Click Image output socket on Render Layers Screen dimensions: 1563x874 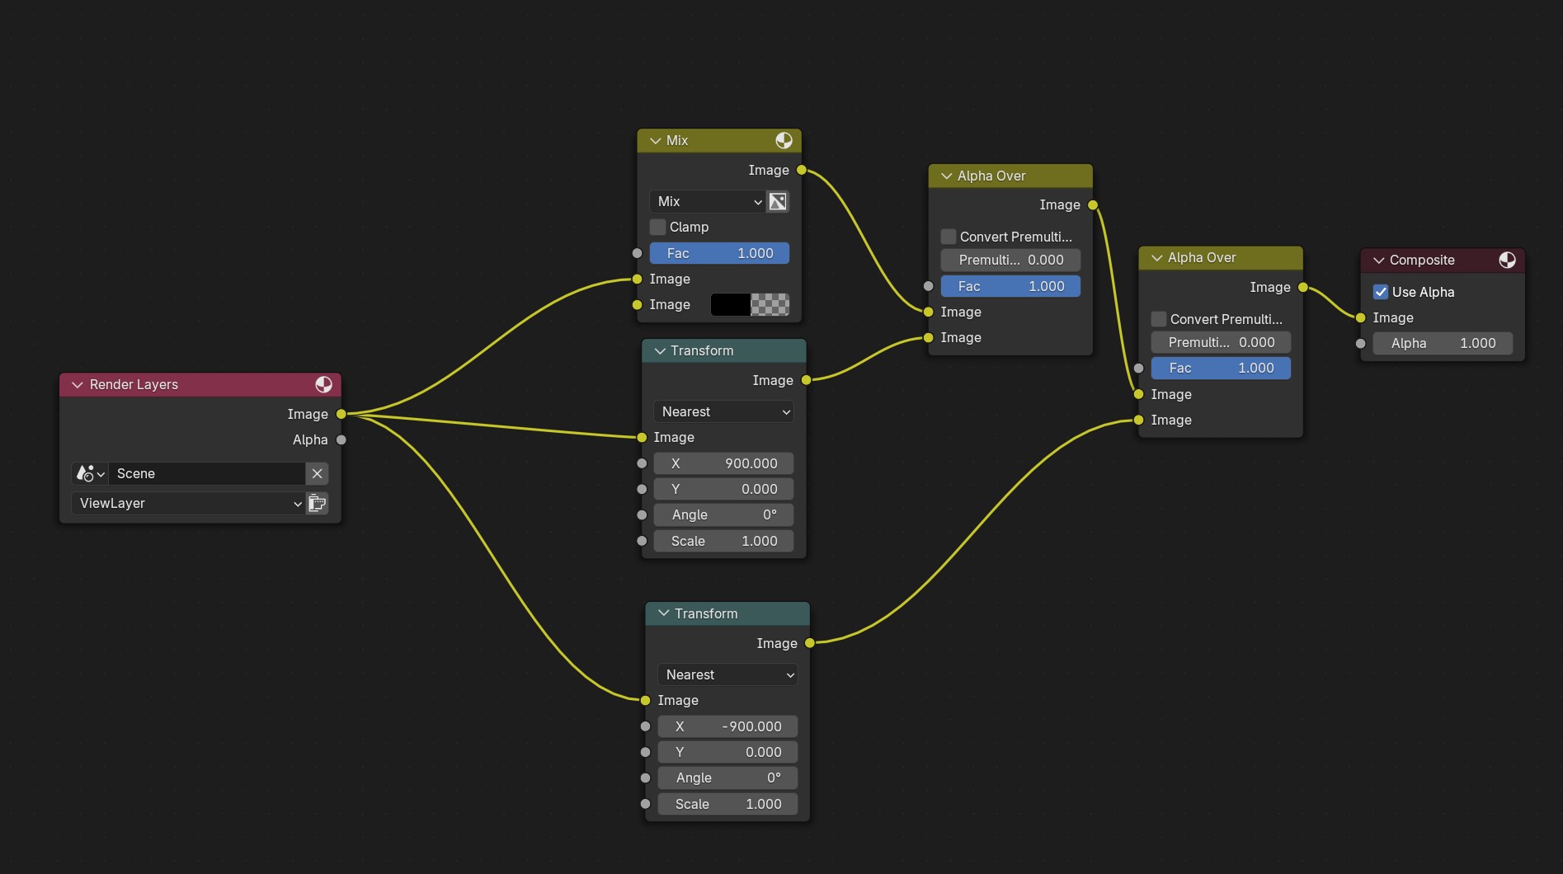click(x=341, y=414)
